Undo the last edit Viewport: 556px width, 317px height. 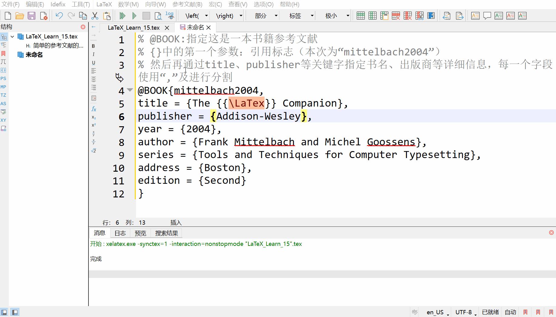(59, 16)
